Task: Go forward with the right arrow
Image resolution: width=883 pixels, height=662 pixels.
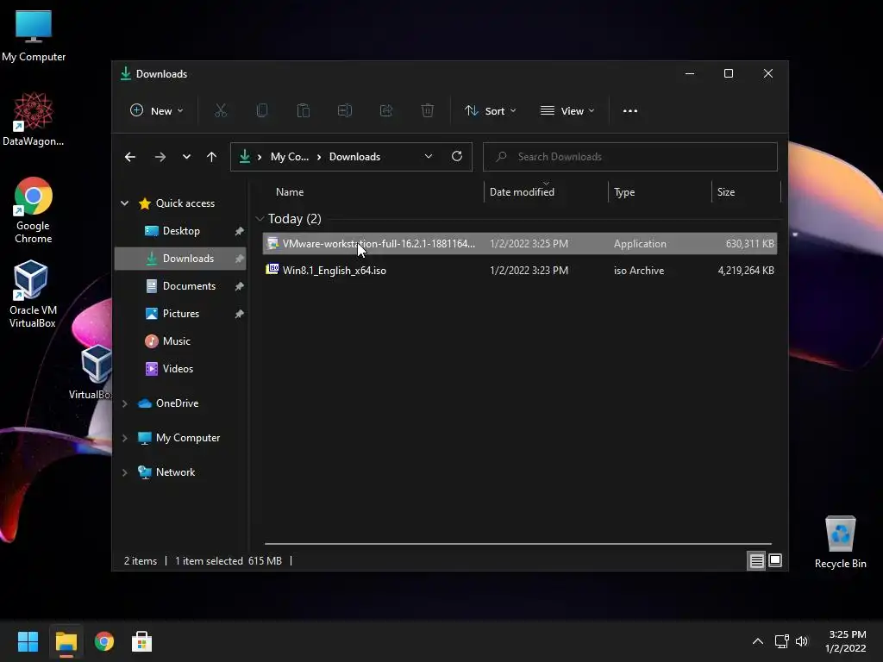Action: (x=160, y=157)
